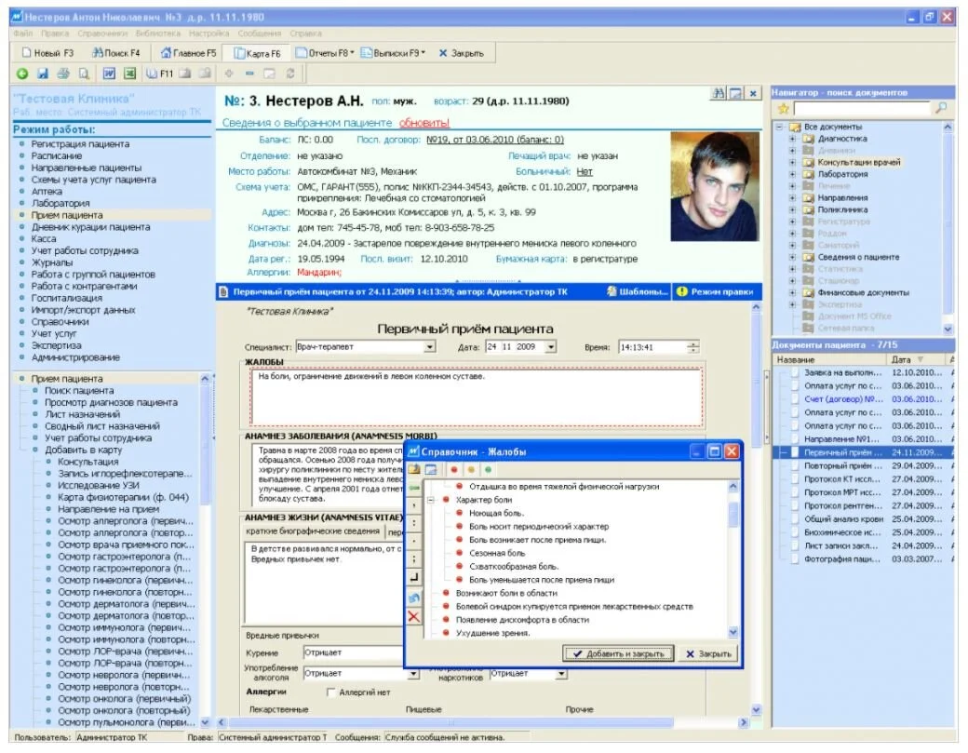Click the small x icon in patient header
This screenshot has width=968, height=753.
pos(753,93)
